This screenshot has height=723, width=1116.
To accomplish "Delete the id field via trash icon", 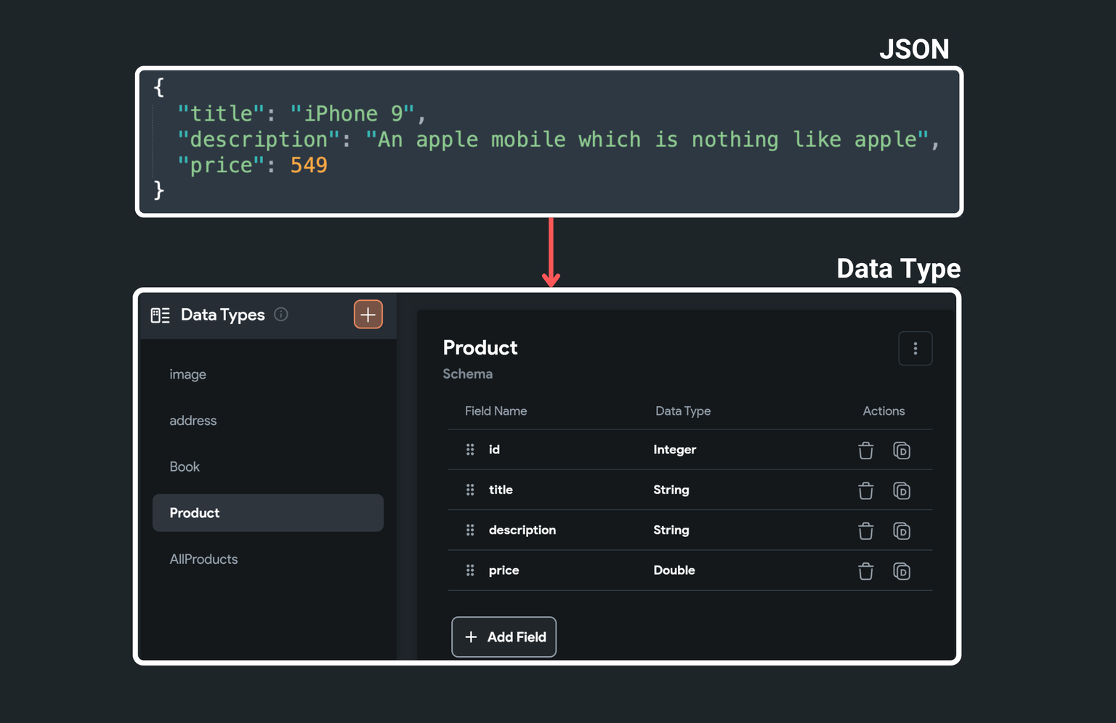I will (x=865, y=451).
